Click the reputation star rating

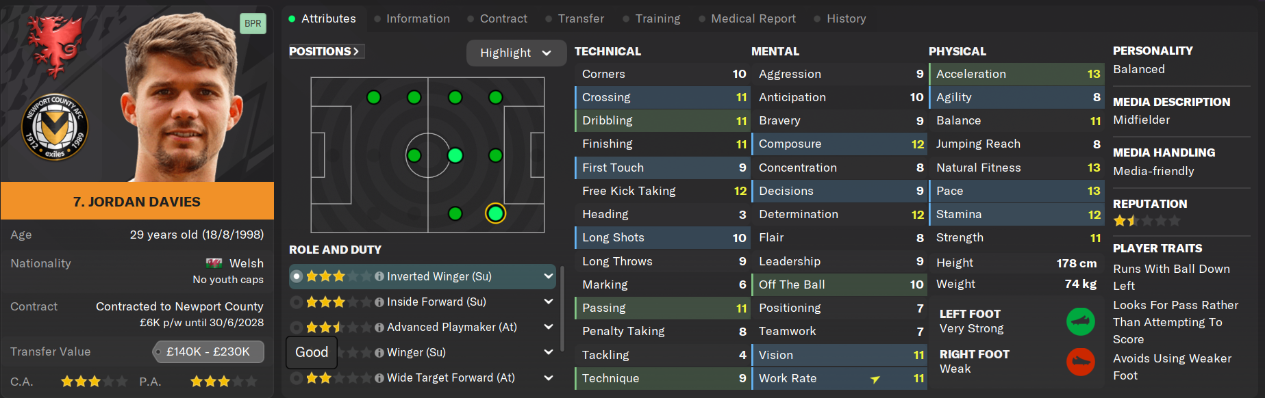1147,221
